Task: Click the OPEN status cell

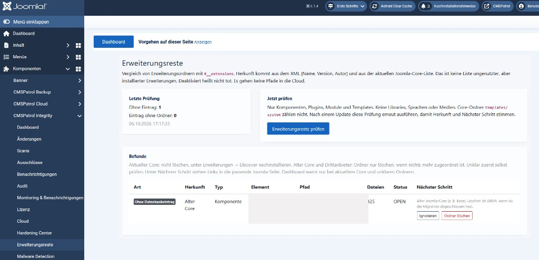Action: pos(400,202)
